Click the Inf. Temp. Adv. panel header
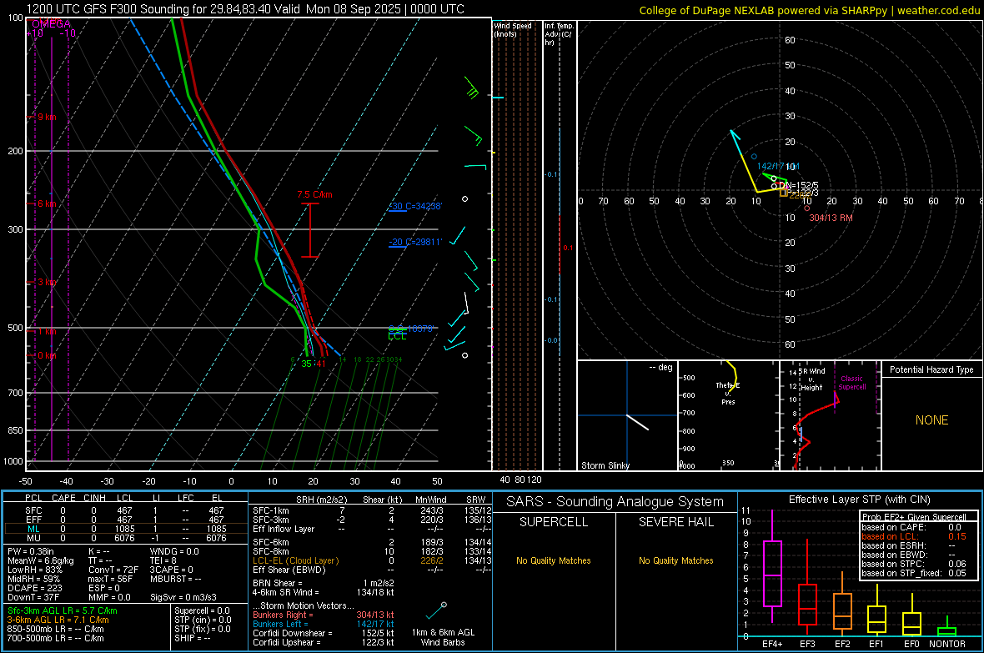Screen dimensions: 984x653 (x=559, y=34)
